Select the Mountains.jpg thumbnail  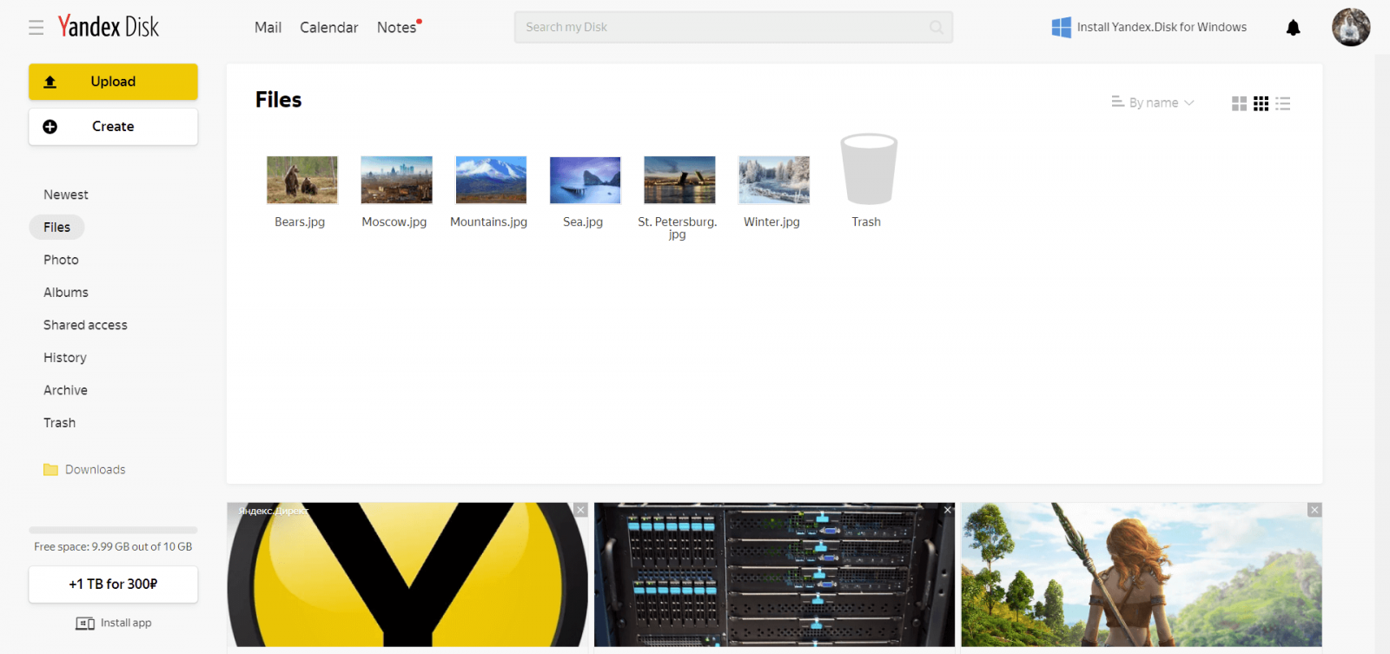491,180
